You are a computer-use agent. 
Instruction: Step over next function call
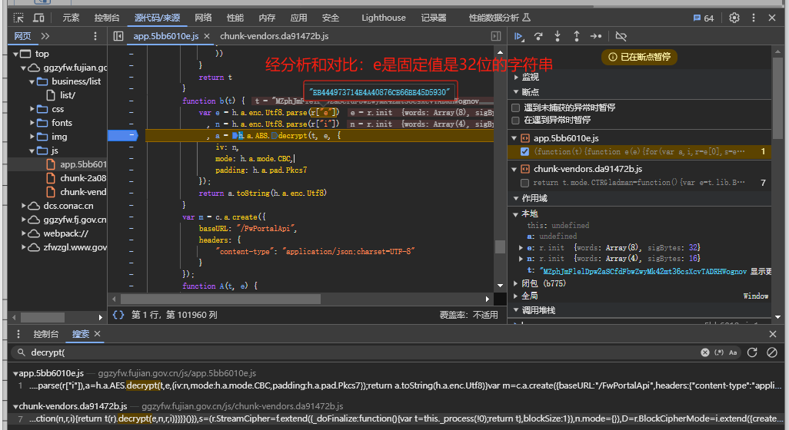(538, 36)
